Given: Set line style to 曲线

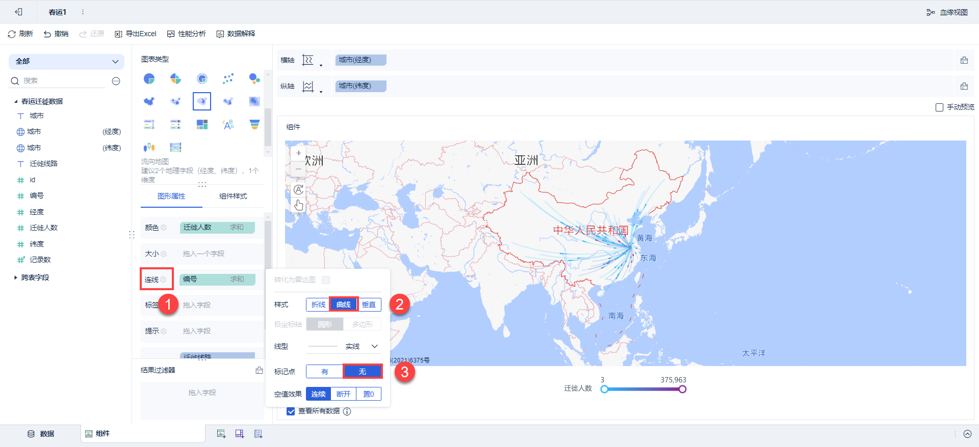Looking at the screenshot, I should tap(344, 304).
